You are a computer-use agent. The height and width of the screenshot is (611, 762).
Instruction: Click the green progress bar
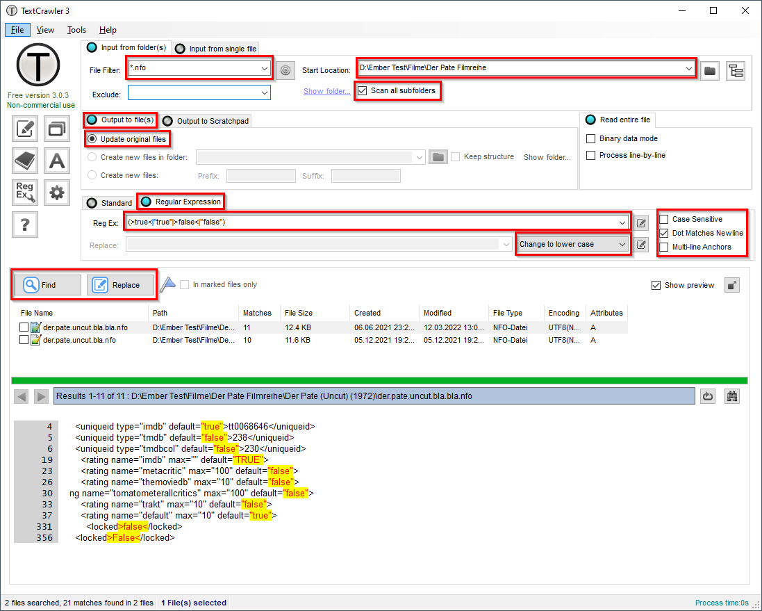[x=379, y=380]
